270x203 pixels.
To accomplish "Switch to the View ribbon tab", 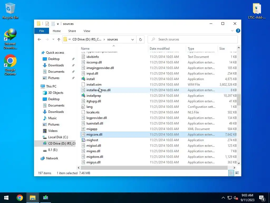I will coord(87,31).
